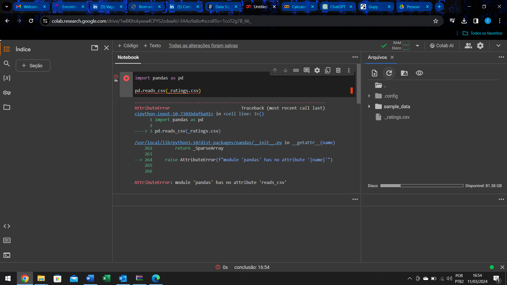The image size is (507, 285).
Task: Select the Arquivos tab
Action: coord(377,57)
